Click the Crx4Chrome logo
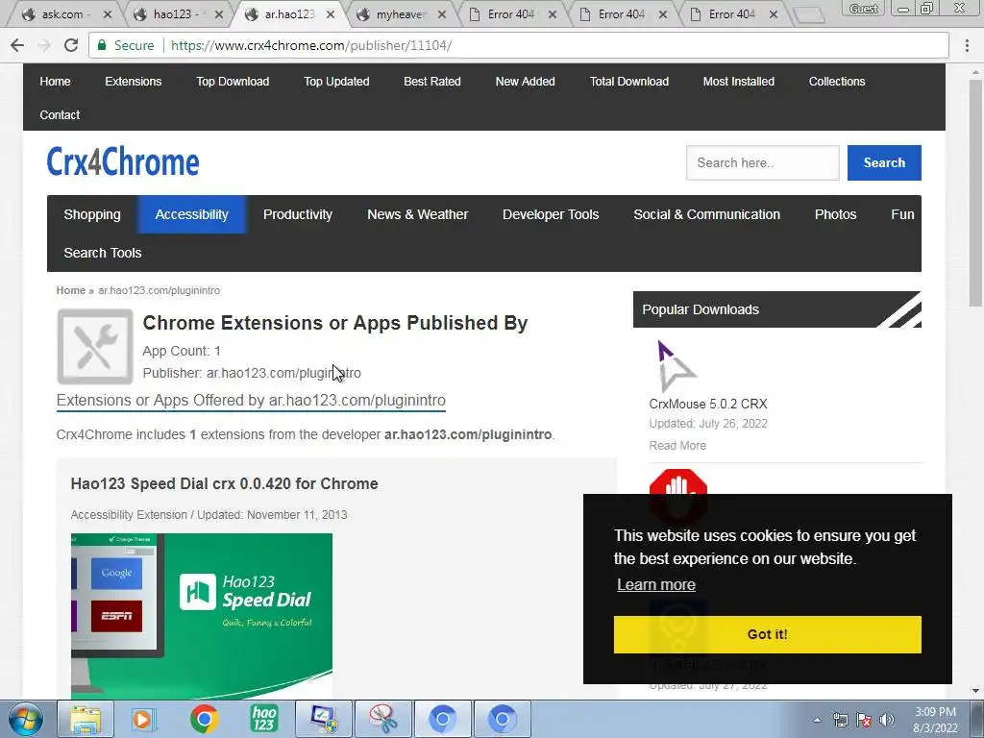This screenshot has height=738, width=984. click(123, 161)
